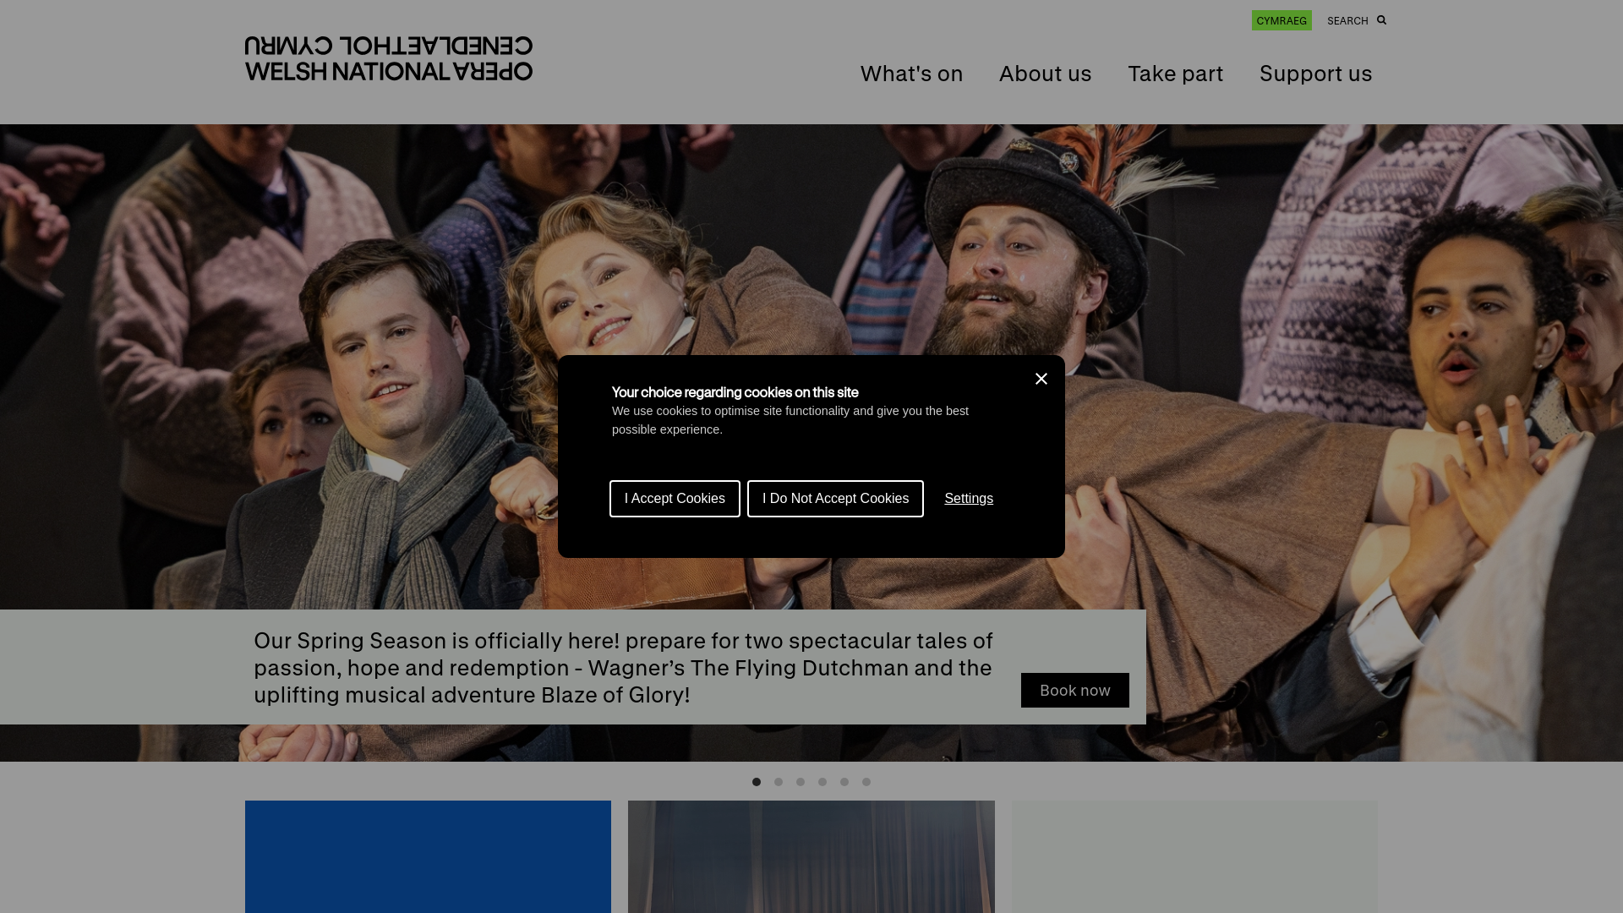Click the search magnifier icon
The image size is (1623, 913).
click(x=1381, y=20)
